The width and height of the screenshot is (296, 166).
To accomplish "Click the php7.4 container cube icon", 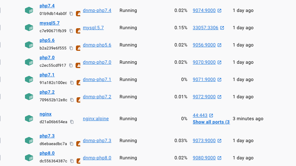I will point(29,10).
